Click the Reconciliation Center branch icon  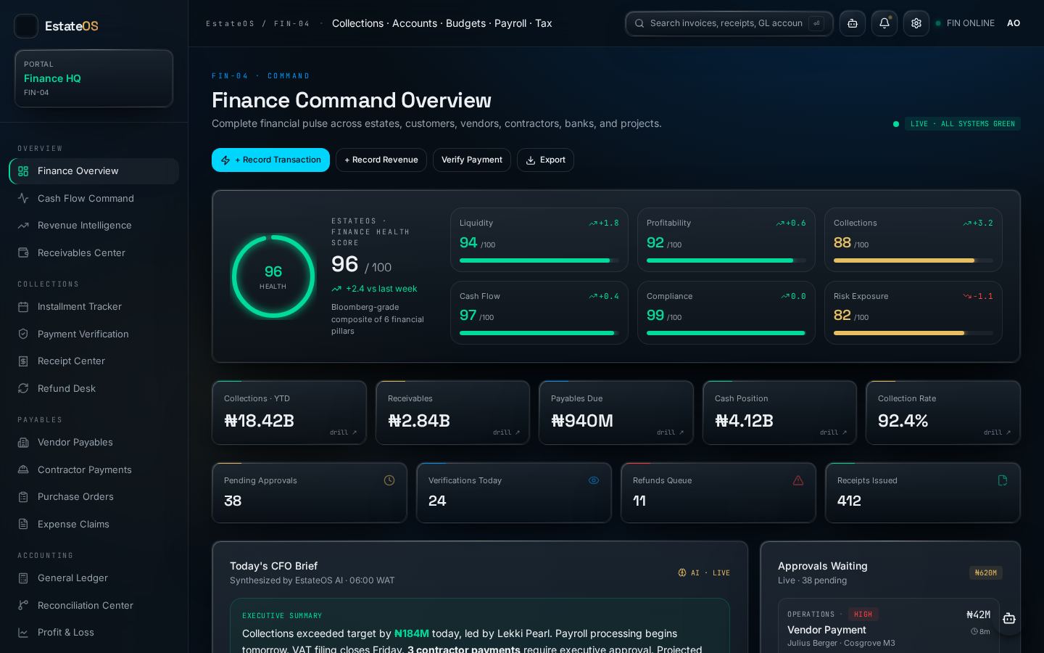point(23,605)
